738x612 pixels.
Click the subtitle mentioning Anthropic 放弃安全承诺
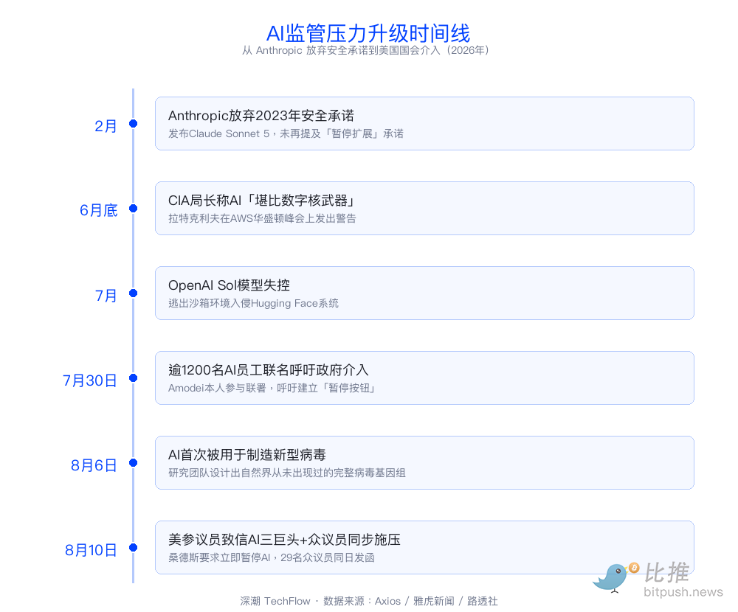click(x=366, y=50)
